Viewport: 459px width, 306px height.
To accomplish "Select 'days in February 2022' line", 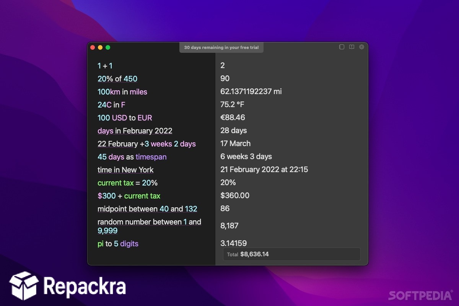I will [x=135, y=131].
